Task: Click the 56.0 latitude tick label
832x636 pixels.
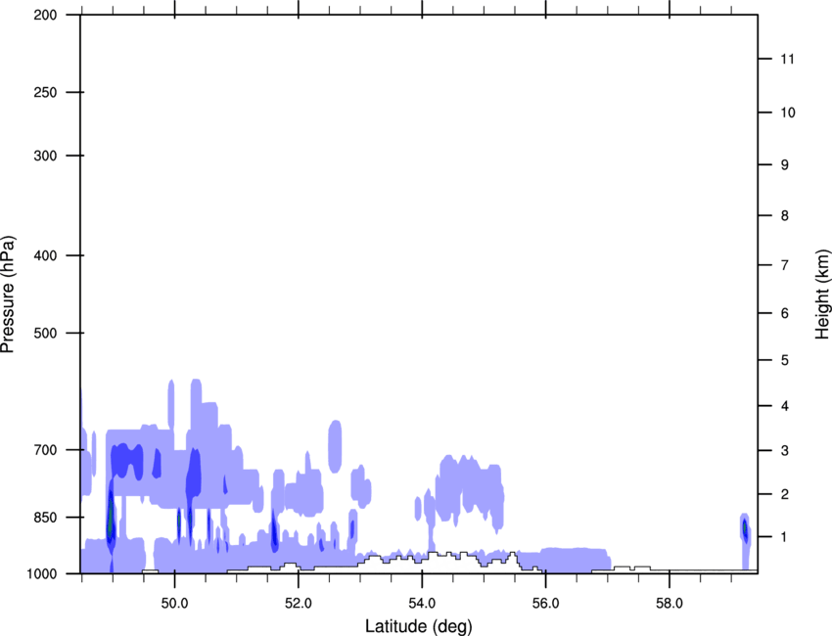Action: tap(545, 604)
